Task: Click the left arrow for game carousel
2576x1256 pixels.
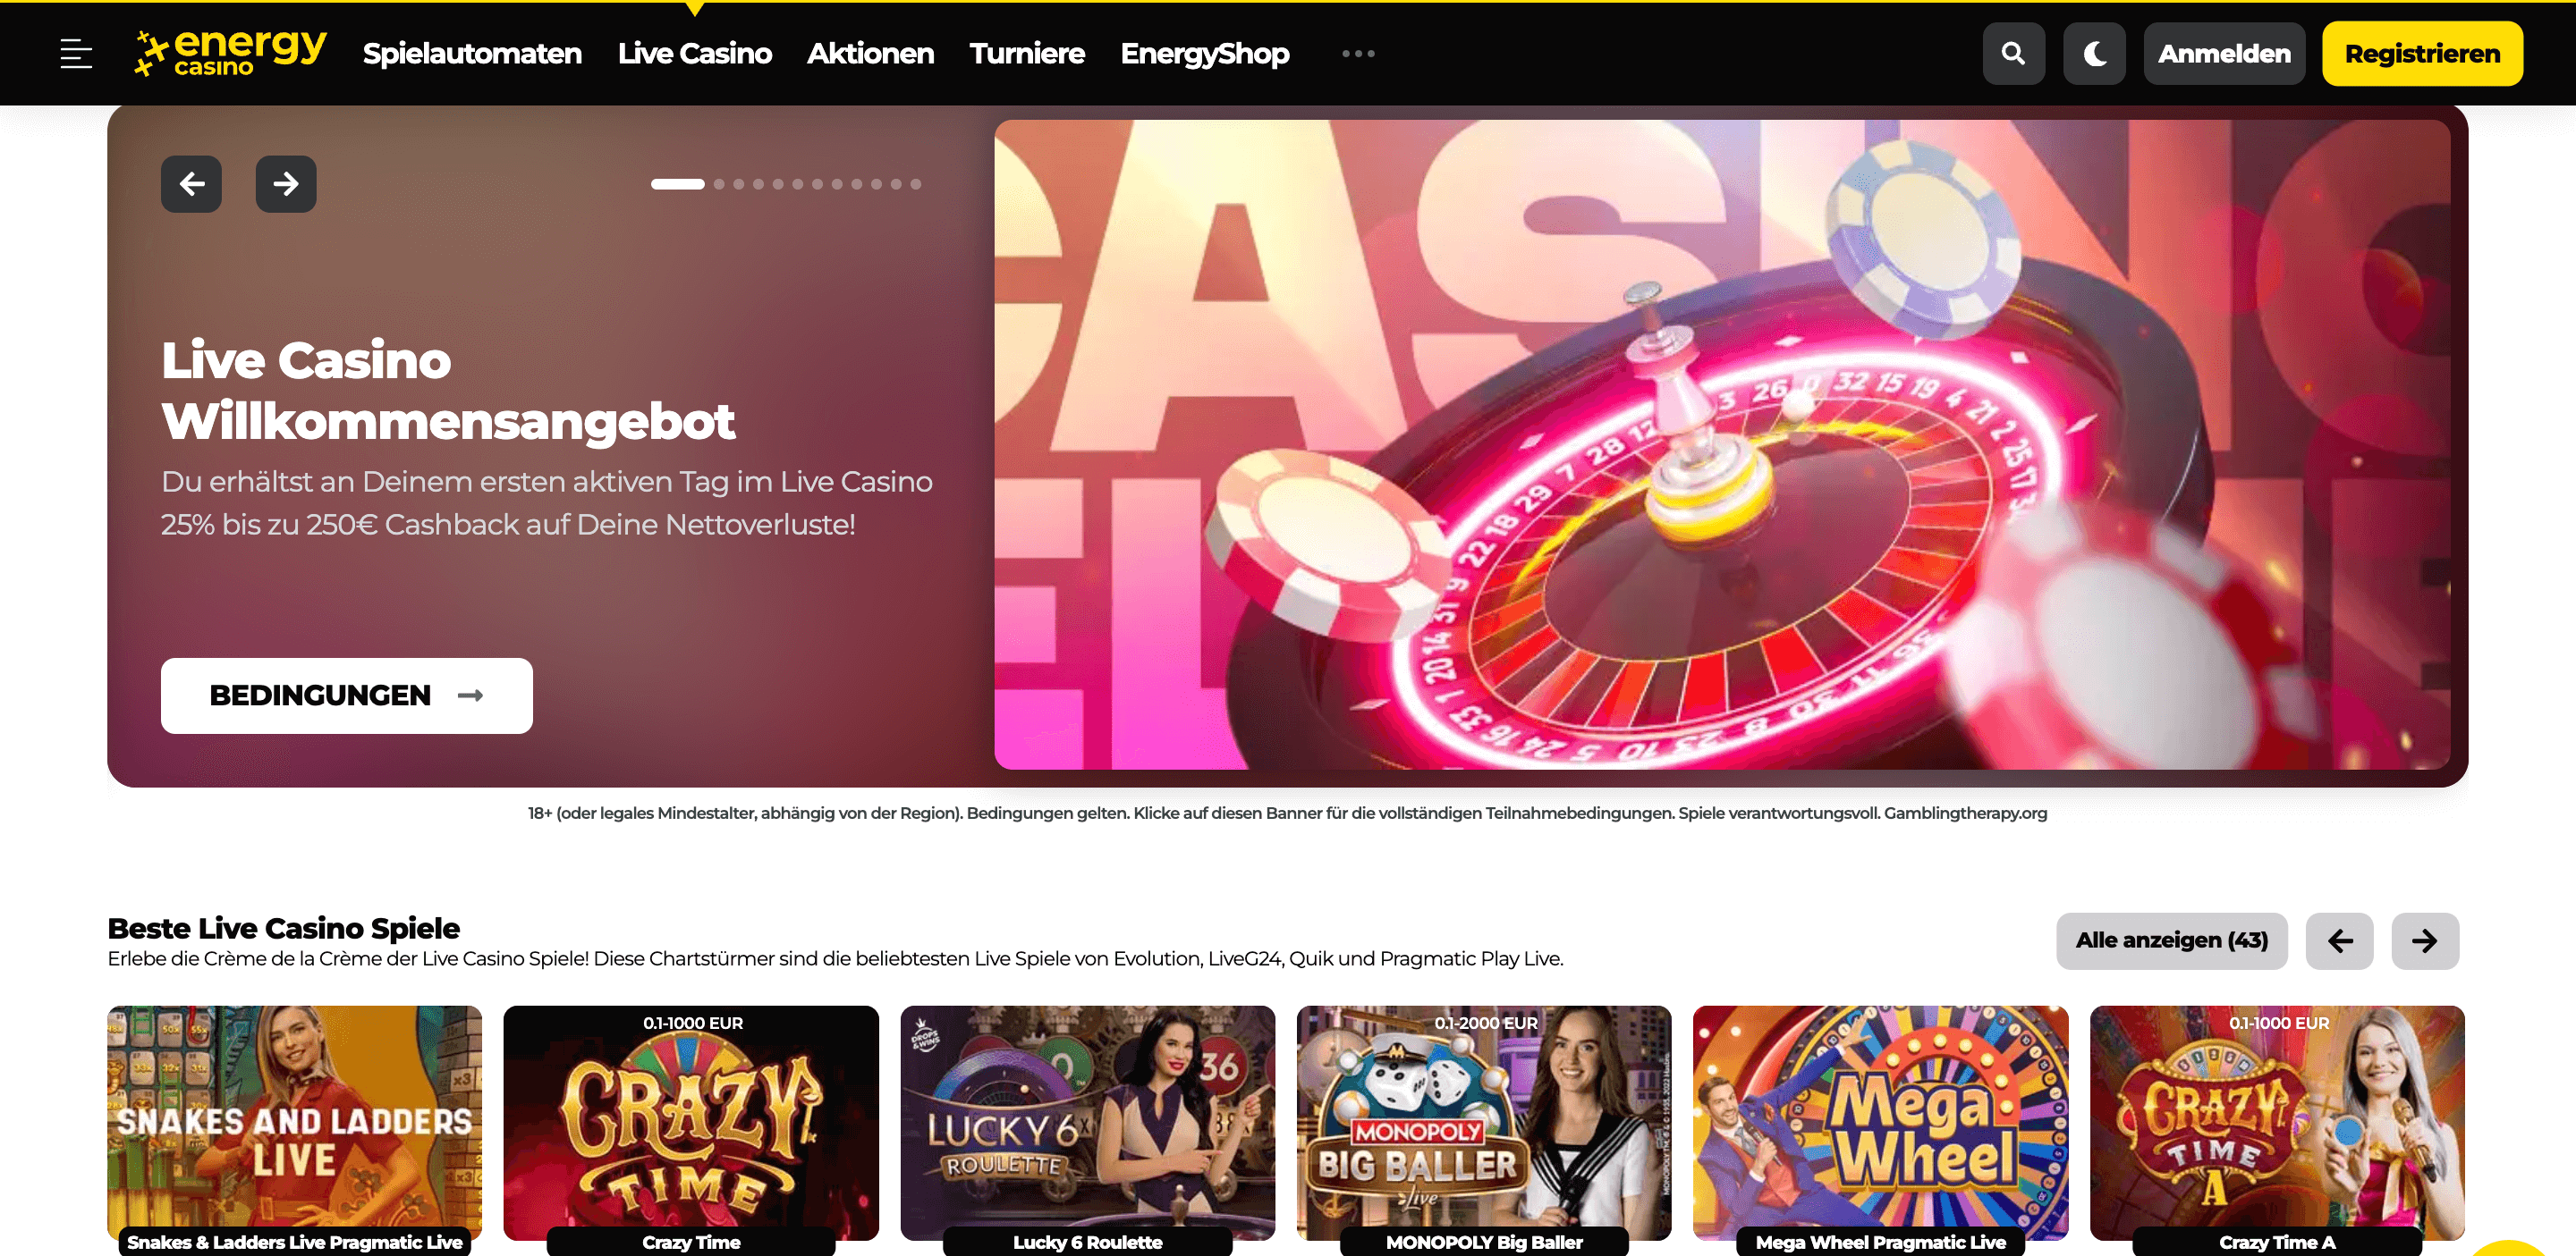Action: (x=2339, y=940)
